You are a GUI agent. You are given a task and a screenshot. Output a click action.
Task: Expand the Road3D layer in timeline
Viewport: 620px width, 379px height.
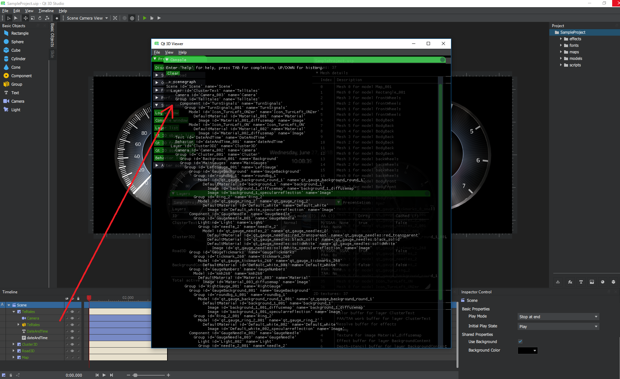pyautogui.click(x=13, y=351)
